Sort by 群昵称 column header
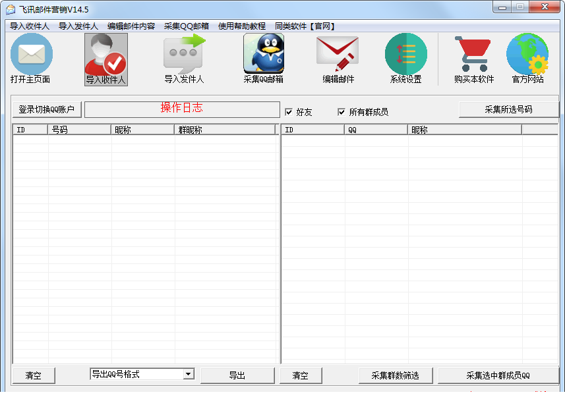The height and width of the screenshot is (407, 565). 225,130
